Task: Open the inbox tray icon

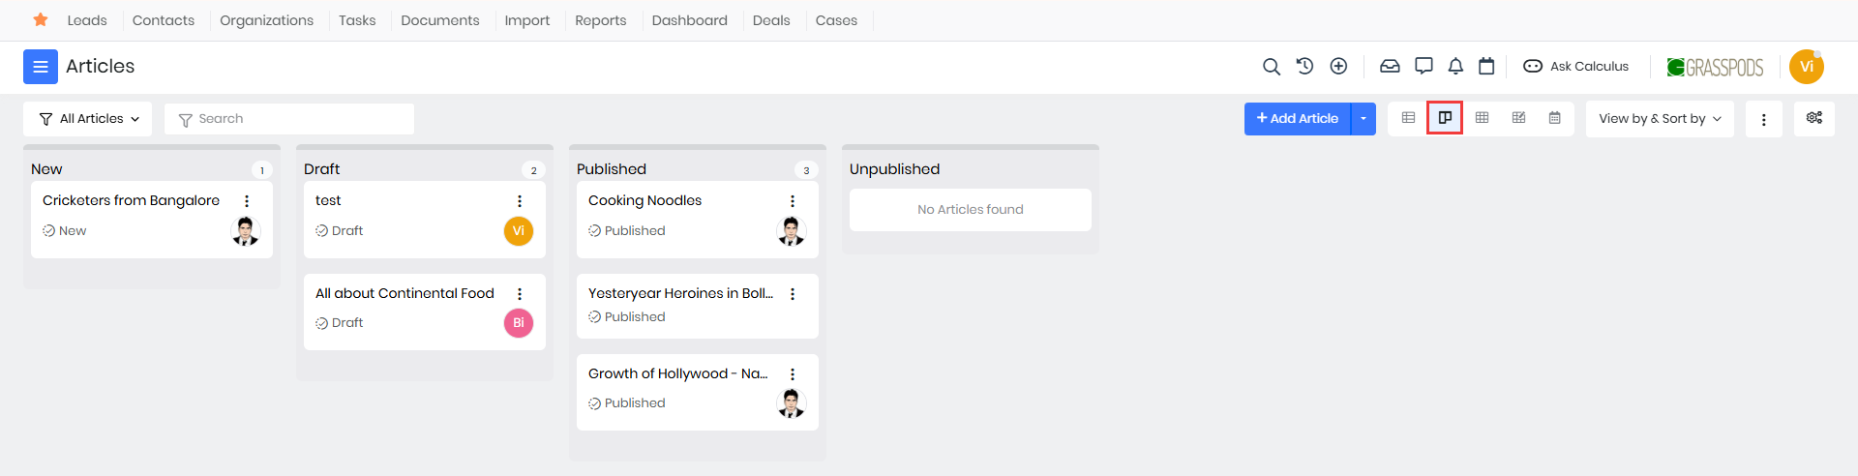Action: tap(1390, 67)
